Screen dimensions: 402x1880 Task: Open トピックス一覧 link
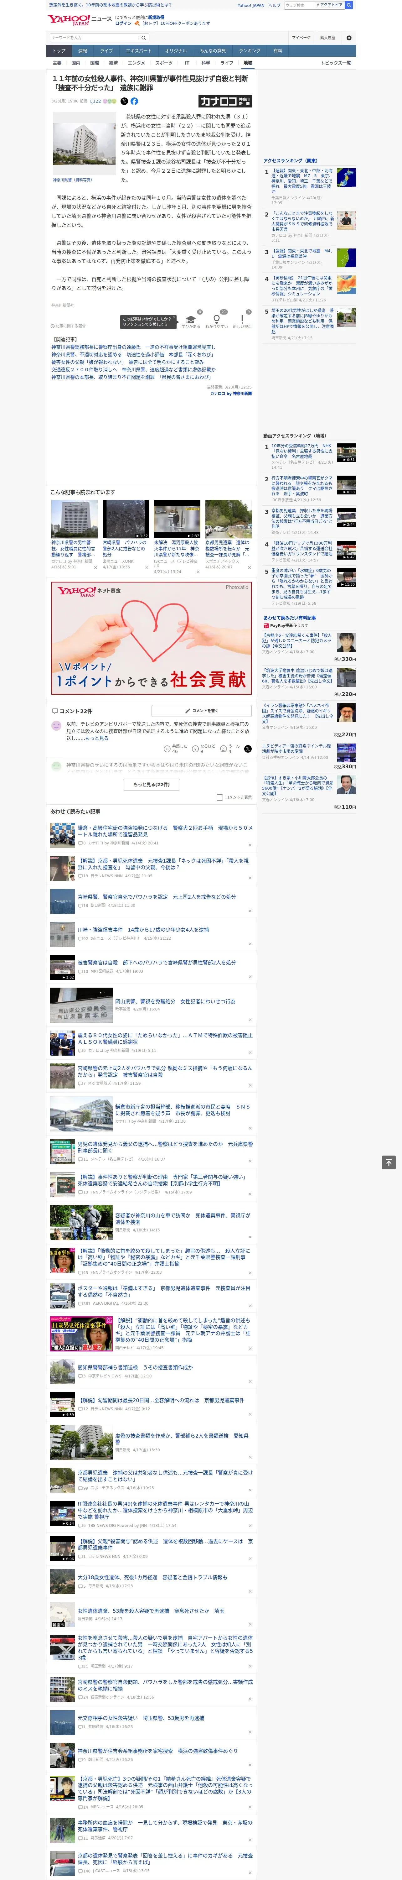(x=336, y=63)
